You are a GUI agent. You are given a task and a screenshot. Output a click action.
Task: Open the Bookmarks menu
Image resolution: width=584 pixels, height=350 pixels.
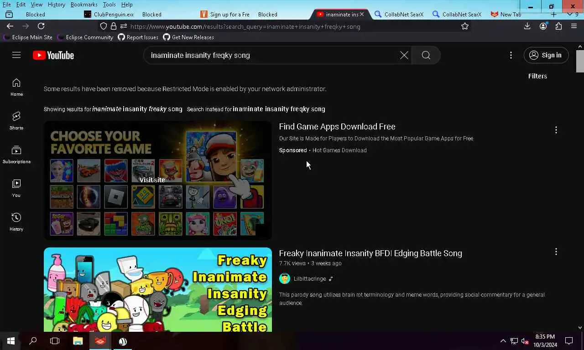(84, 5)
